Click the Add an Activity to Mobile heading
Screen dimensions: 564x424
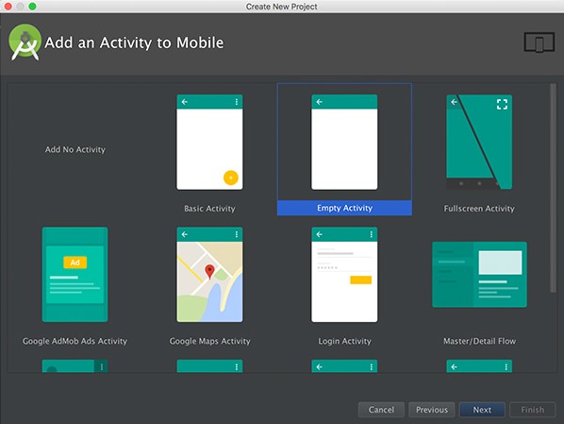tap(134, 42)
